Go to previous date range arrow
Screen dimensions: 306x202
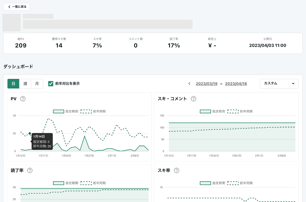pyautogui.click(x=189, y=84)
